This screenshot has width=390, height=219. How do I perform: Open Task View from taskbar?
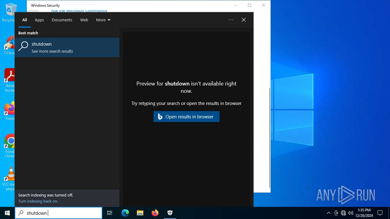(110, 213)
